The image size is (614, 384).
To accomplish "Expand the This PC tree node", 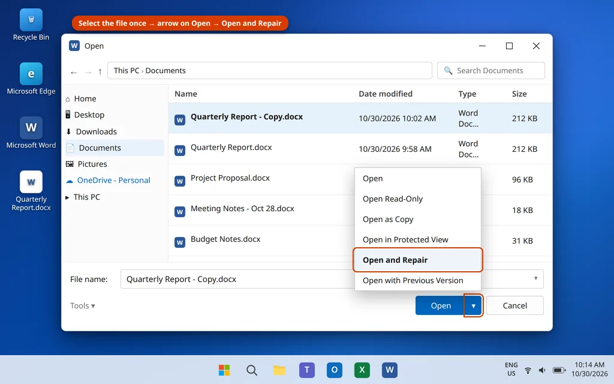I will [67, 197].
